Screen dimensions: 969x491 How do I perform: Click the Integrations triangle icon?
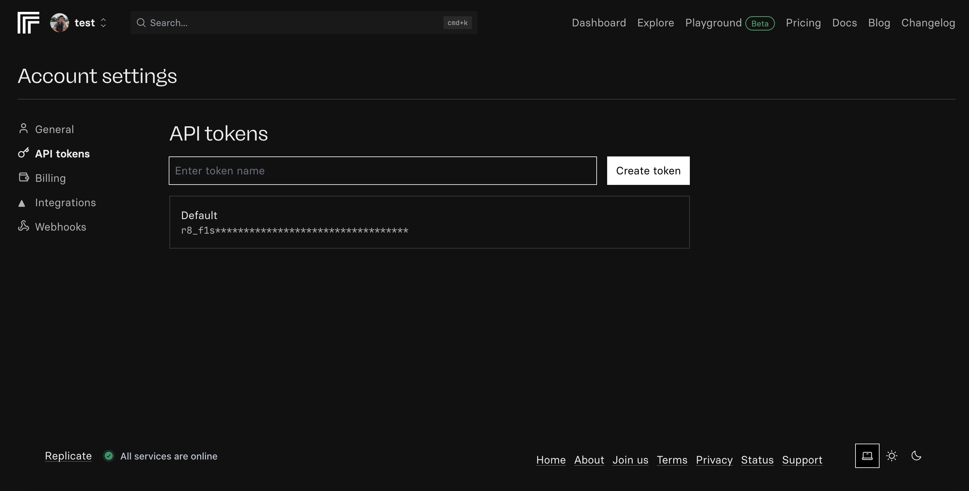(x=22, y=204)
